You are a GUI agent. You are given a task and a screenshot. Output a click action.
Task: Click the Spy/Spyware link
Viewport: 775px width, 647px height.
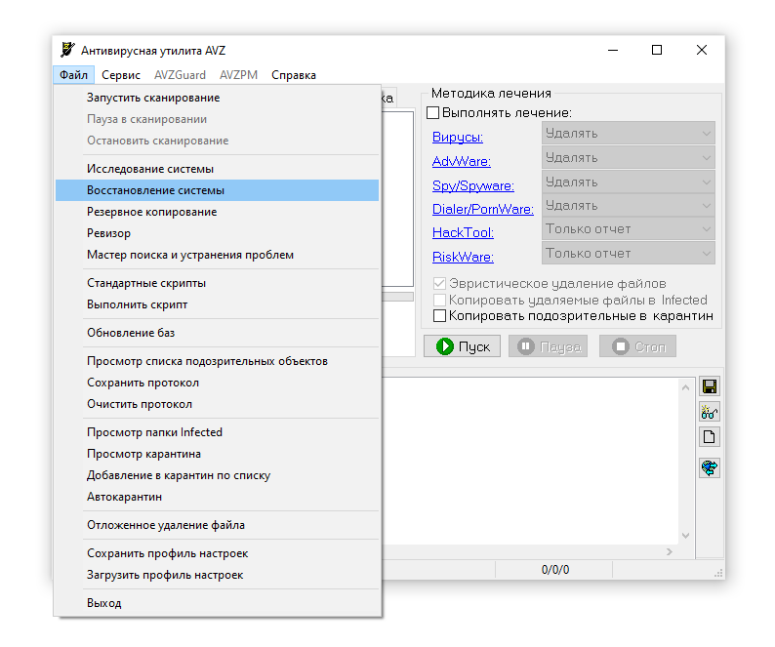pyautogui.click(x=473, y=185)
